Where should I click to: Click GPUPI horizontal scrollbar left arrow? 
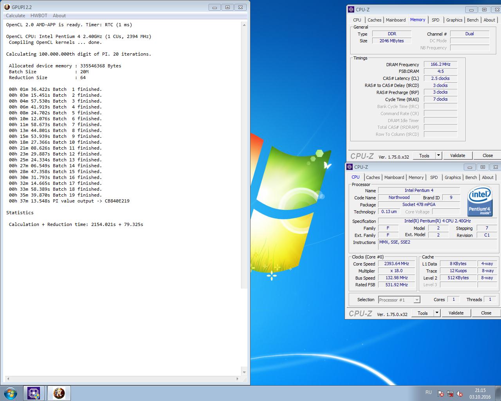(x=8, y=379)
